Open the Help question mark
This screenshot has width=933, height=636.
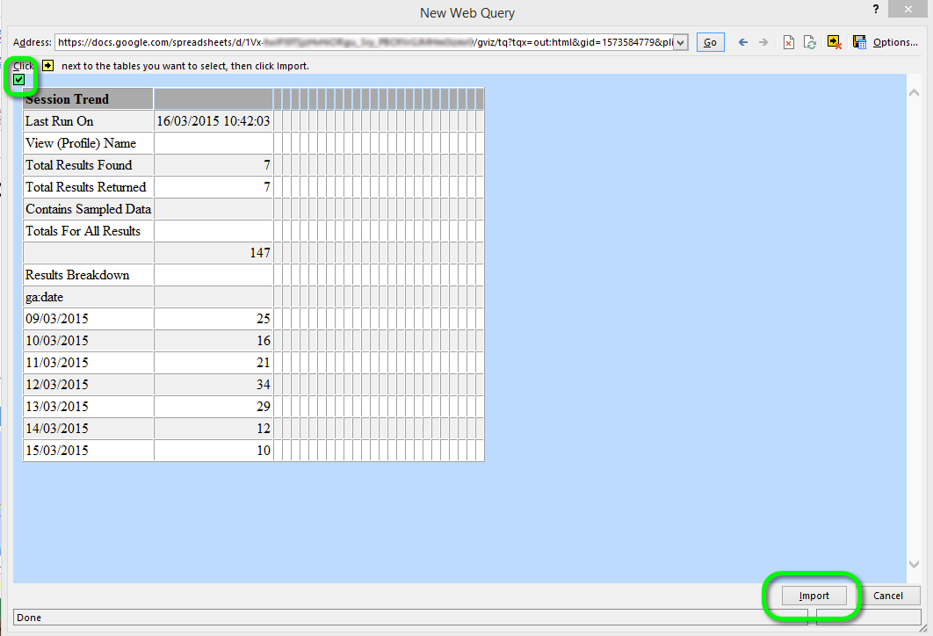[875, 9]
